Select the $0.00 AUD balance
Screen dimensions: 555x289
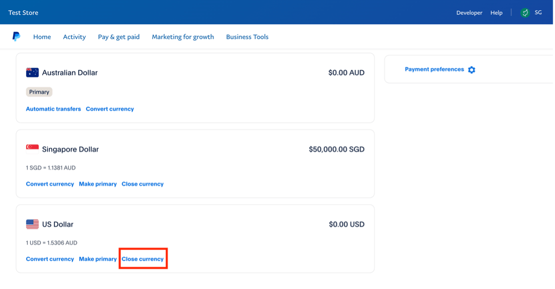click(346, 73)
